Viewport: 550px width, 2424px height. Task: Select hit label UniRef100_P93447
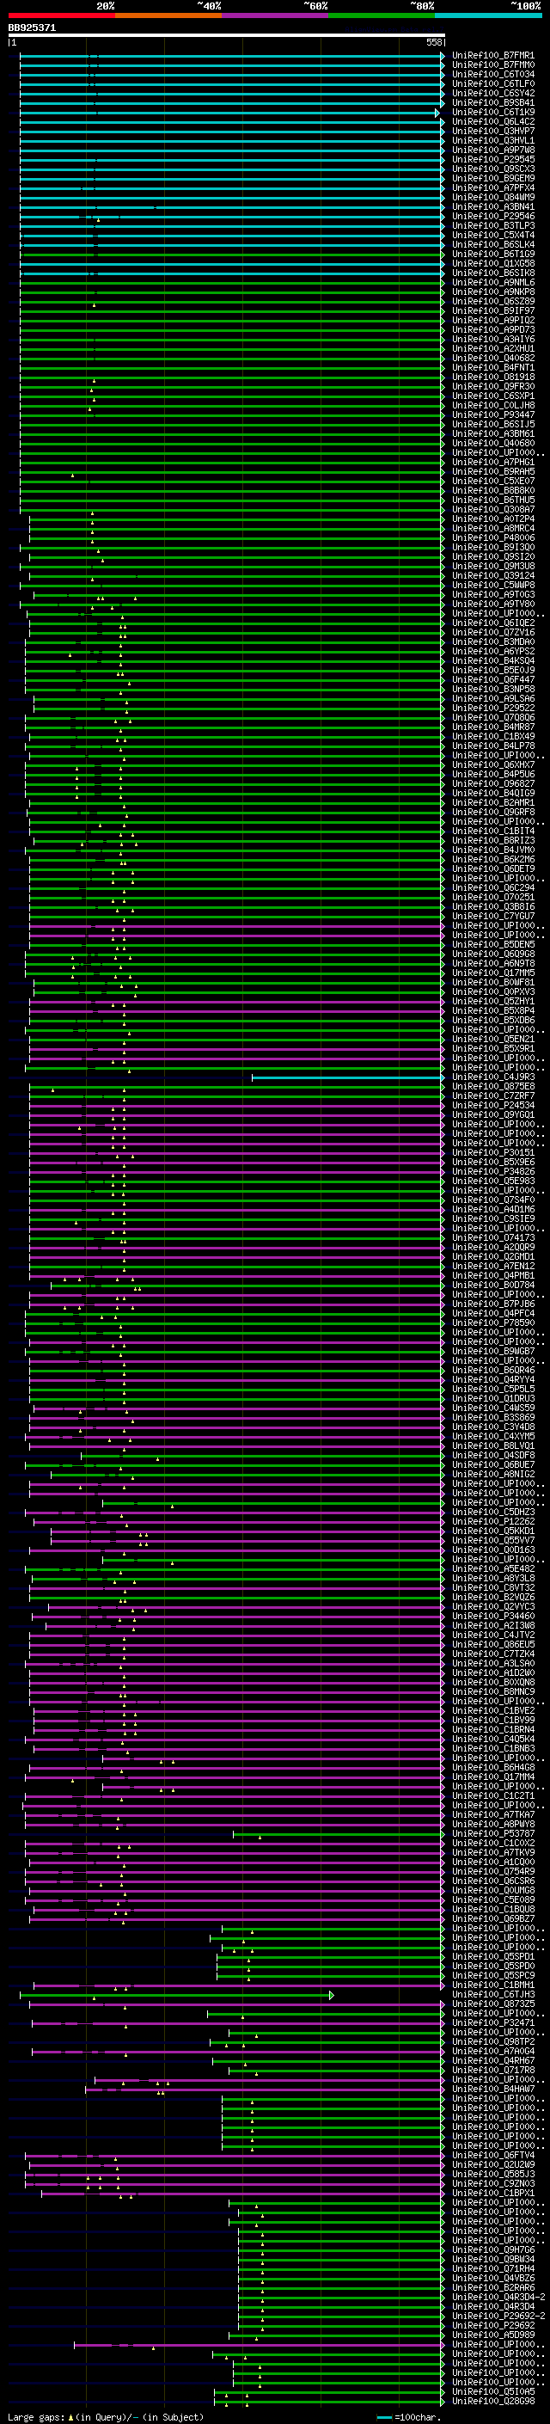[492, 415]
